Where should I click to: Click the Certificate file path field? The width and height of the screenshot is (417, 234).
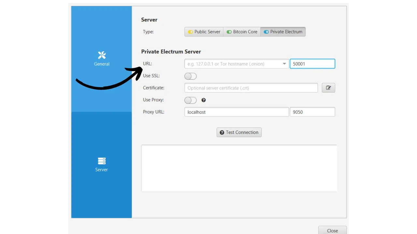[251, 88]
